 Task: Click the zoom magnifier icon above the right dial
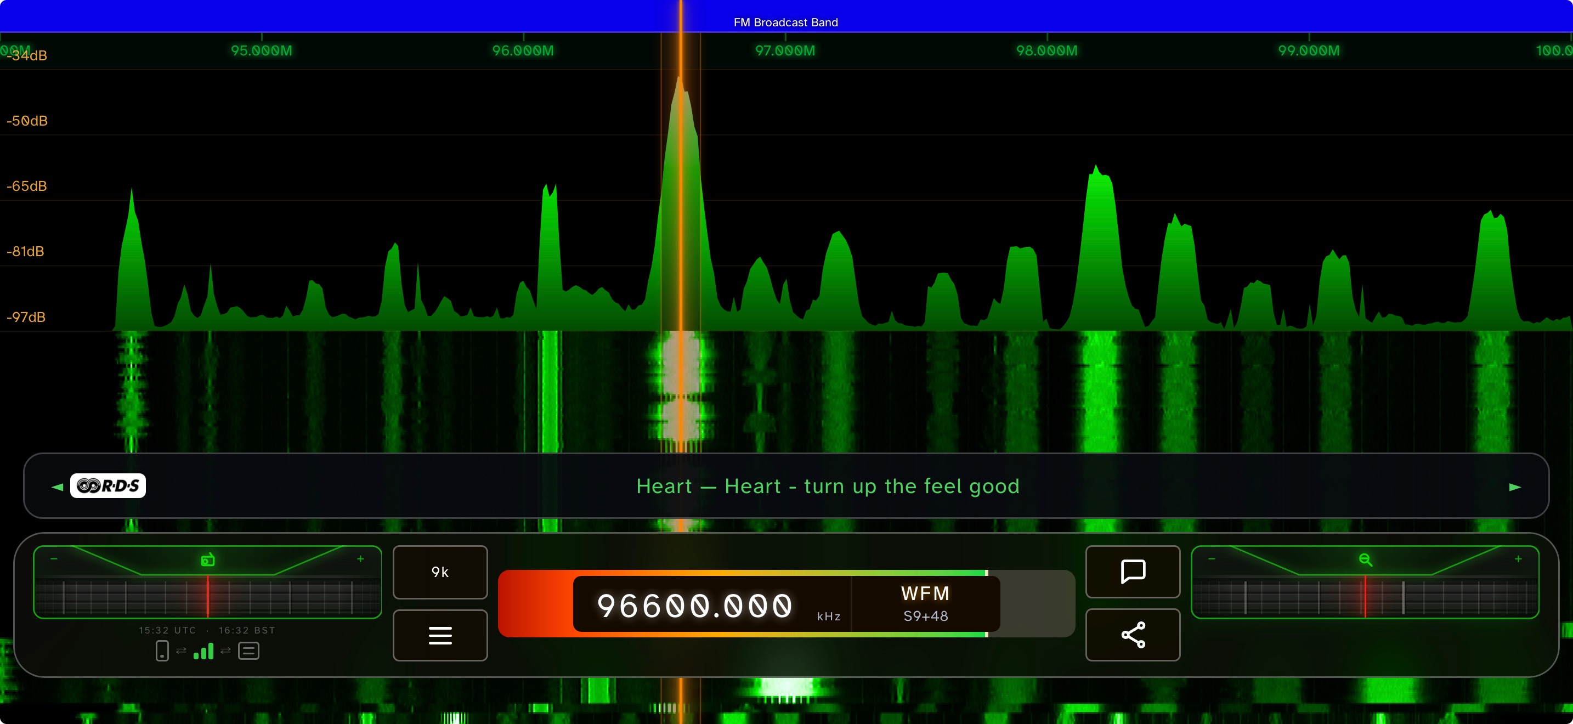pyautogui.click(x=1365, y=559)
